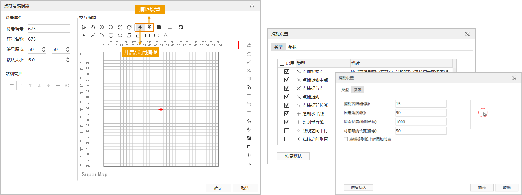
Task: Toggle the 启用 header checkbox
Action: tap(282, 63)
